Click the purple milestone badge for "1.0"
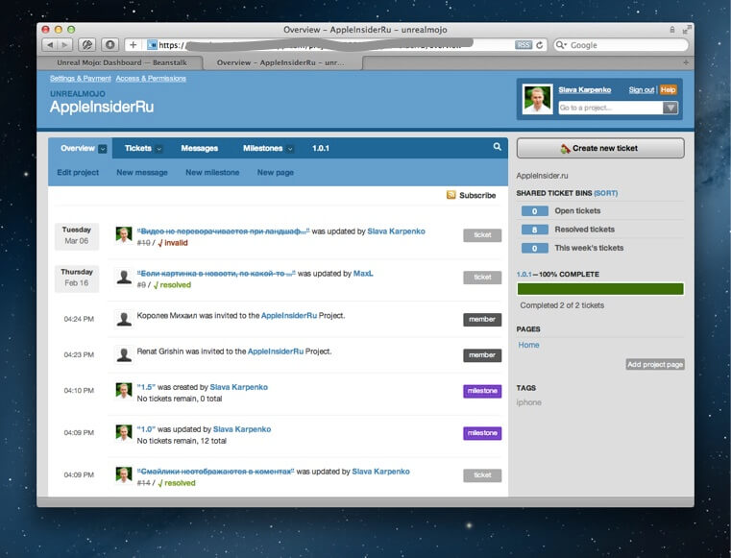This screenshot has height=558, width=731. click(482, 433)
